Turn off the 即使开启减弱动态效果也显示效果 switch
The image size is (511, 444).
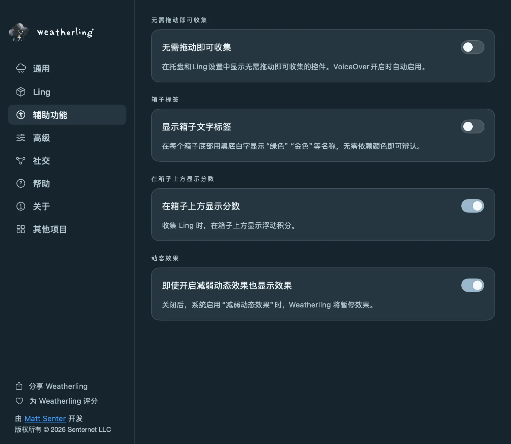pos(472,285)
